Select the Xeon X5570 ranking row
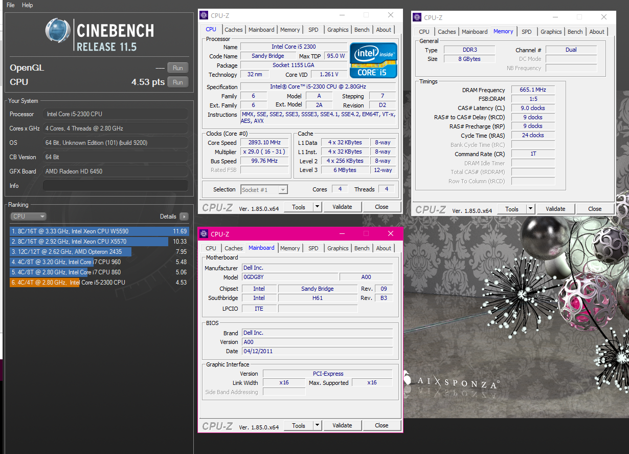 [x=99, y=242]
